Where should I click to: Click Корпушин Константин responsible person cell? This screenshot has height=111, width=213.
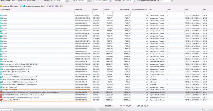pos(158,74)
